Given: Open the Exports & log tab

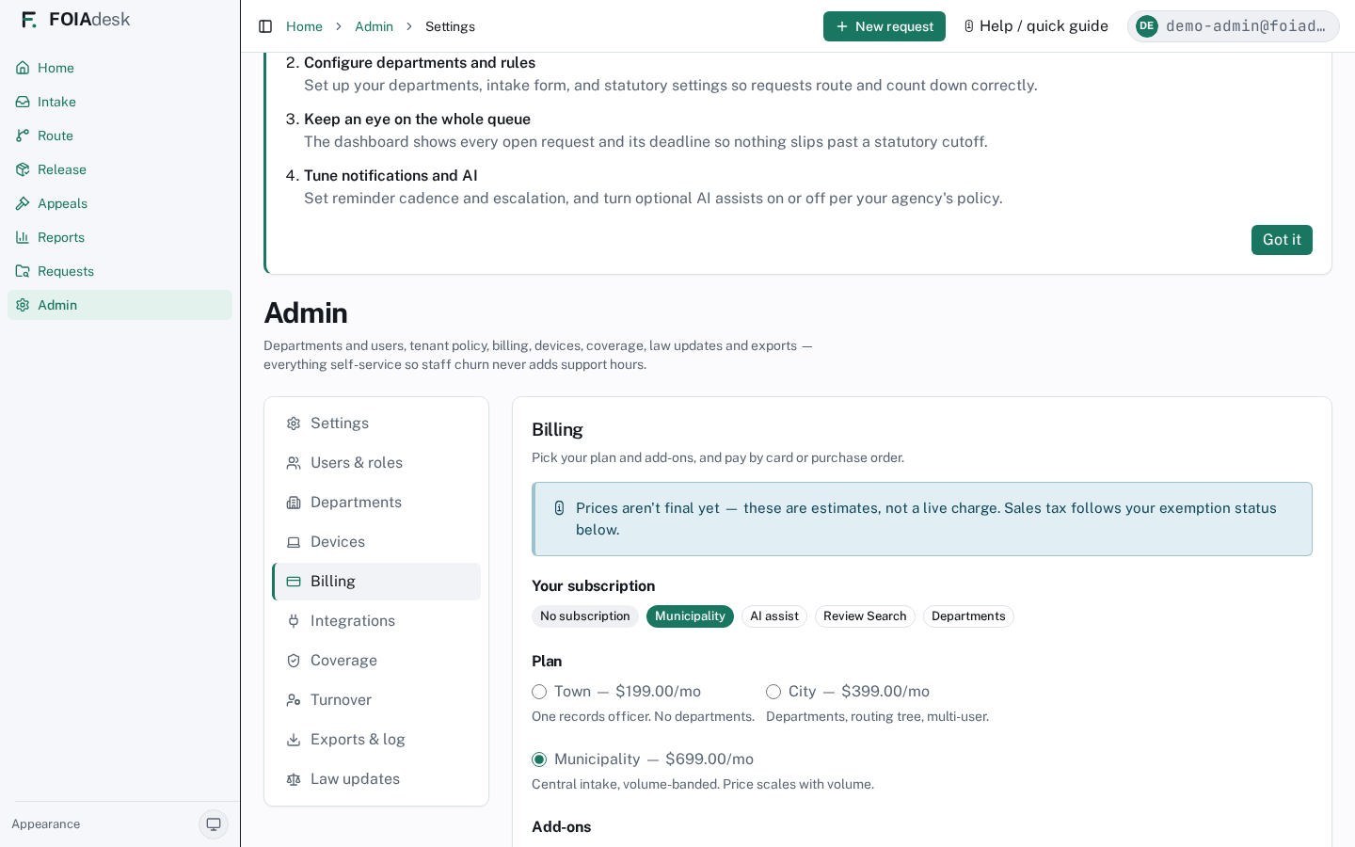Looking at the screenshot, I should (x=376, y=740).
